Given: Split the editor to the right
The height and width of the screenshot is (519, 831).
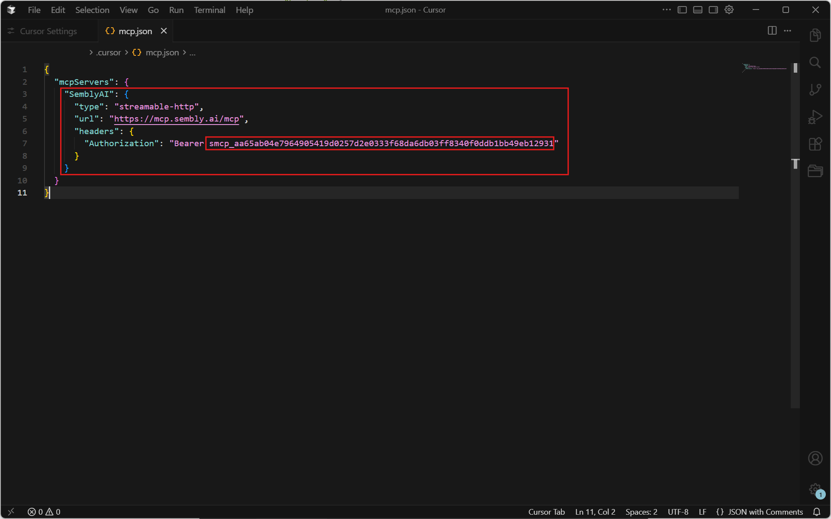Looking at the screenshot, I should [772, 31].
